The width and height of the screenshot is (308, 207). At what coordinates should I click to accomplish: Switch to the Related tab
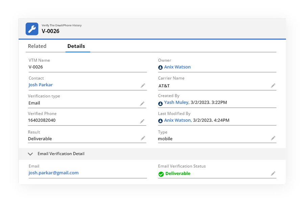[x=37, y=46]
